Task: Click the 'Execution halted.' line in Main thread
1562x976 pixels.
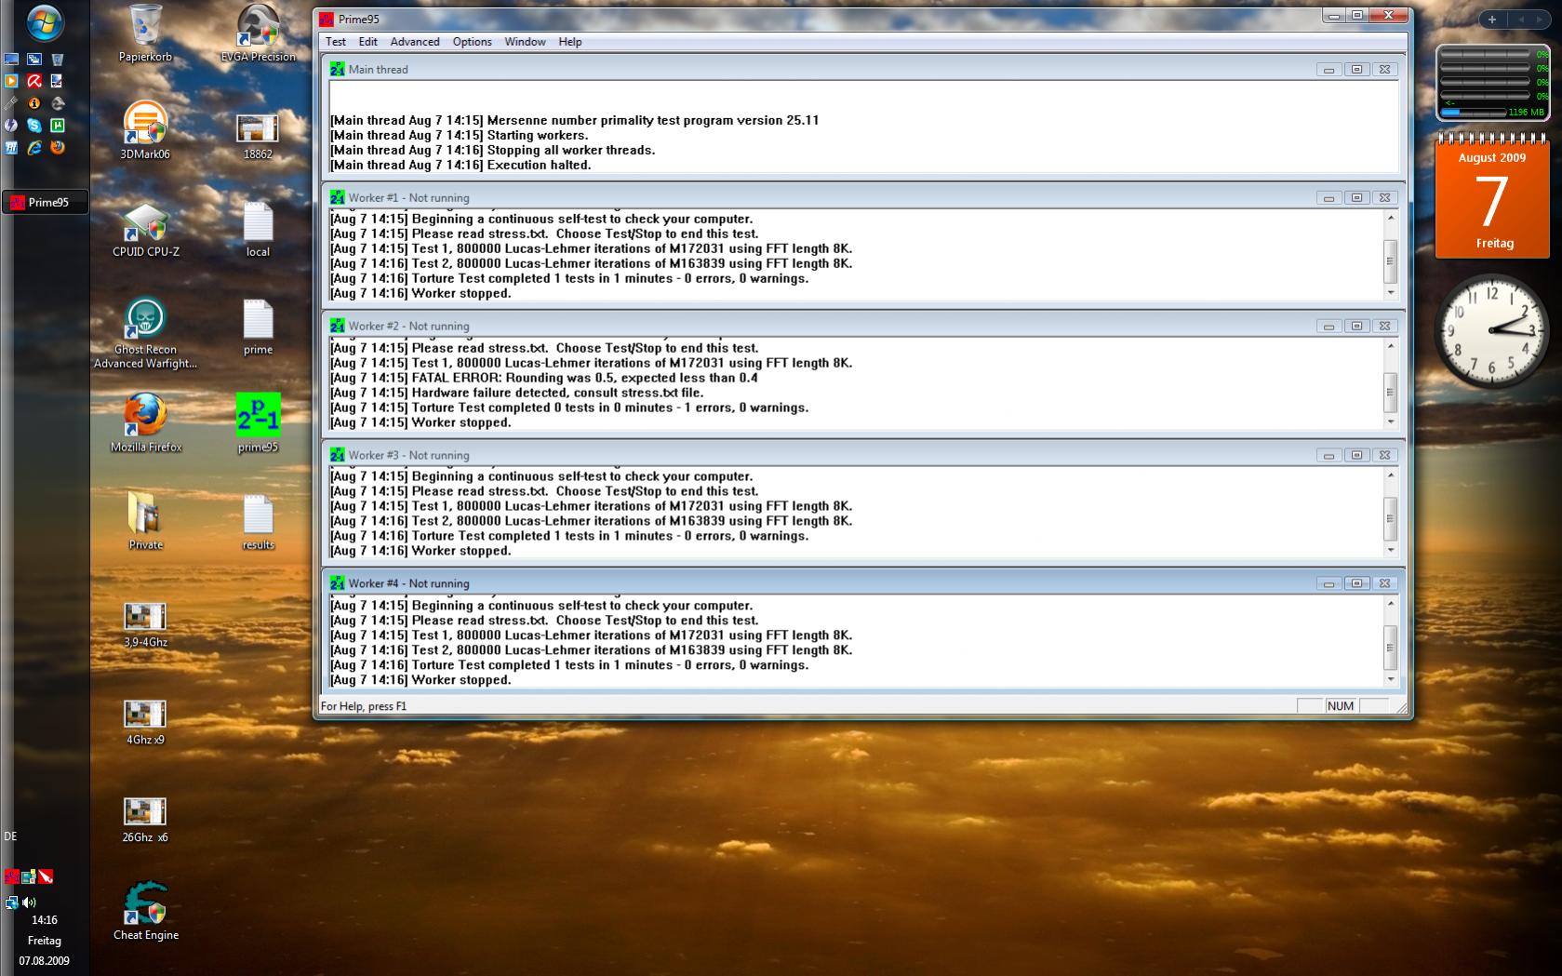Action: pos(461,165)
